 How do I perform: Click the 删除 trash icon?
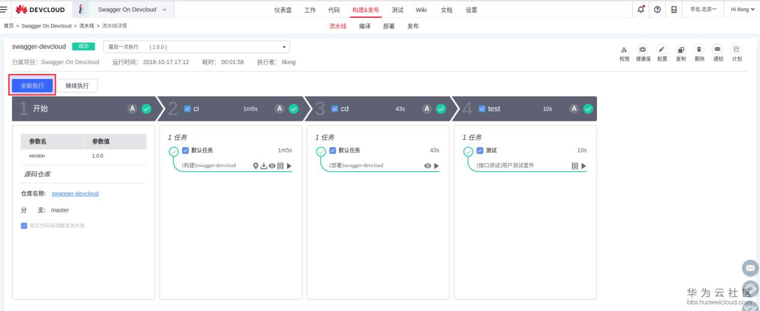point(699,50)
